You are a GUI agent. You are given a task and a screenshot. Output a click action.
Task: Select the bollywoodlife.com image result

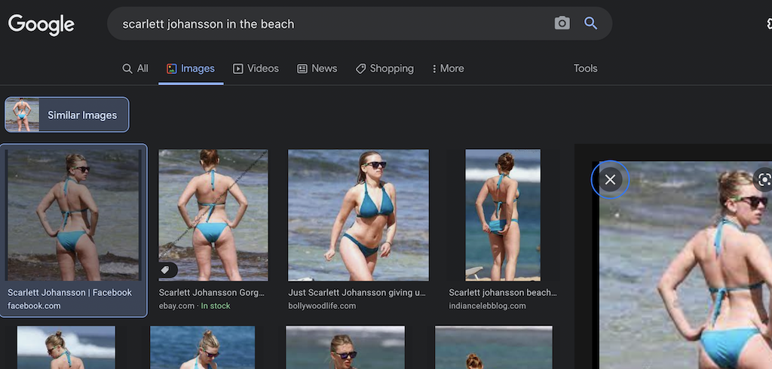pos(358,215)
